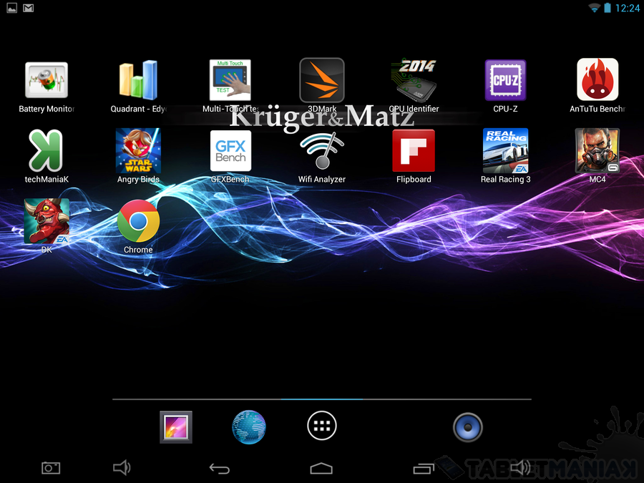Open the Gmail notification icon
The width and height of the screenshot is (644, 483).
(29, 8)
